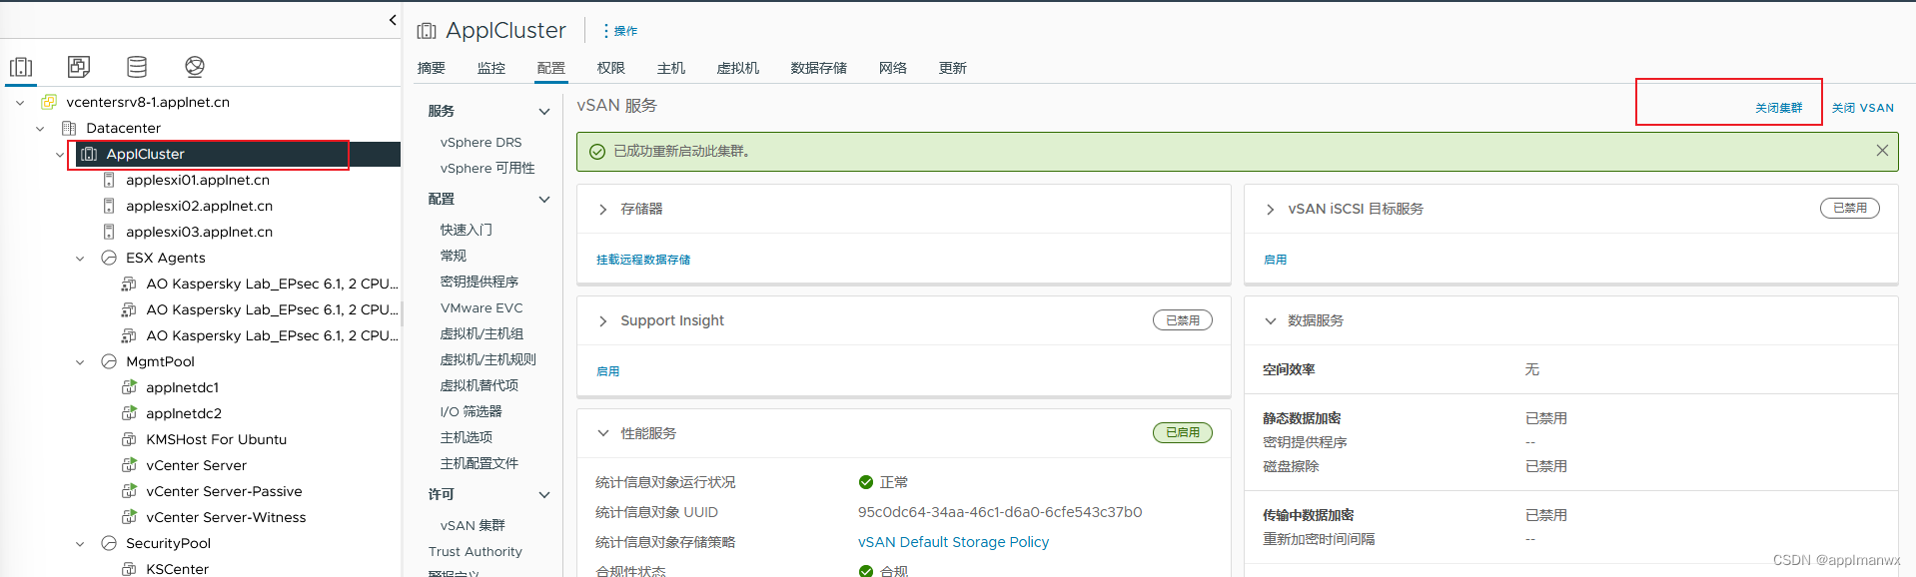Screen dimensions: 1916x577
Task: Click the resource pool icon for MgmtPool
Action: click(109, 361)
